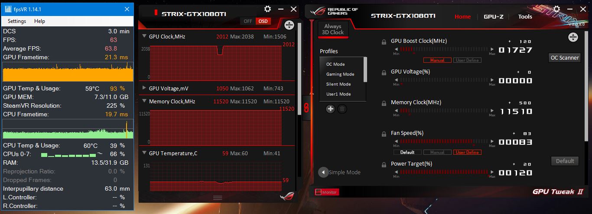
Task: Set Fan Speed to User Define
Action: point(467,152)
